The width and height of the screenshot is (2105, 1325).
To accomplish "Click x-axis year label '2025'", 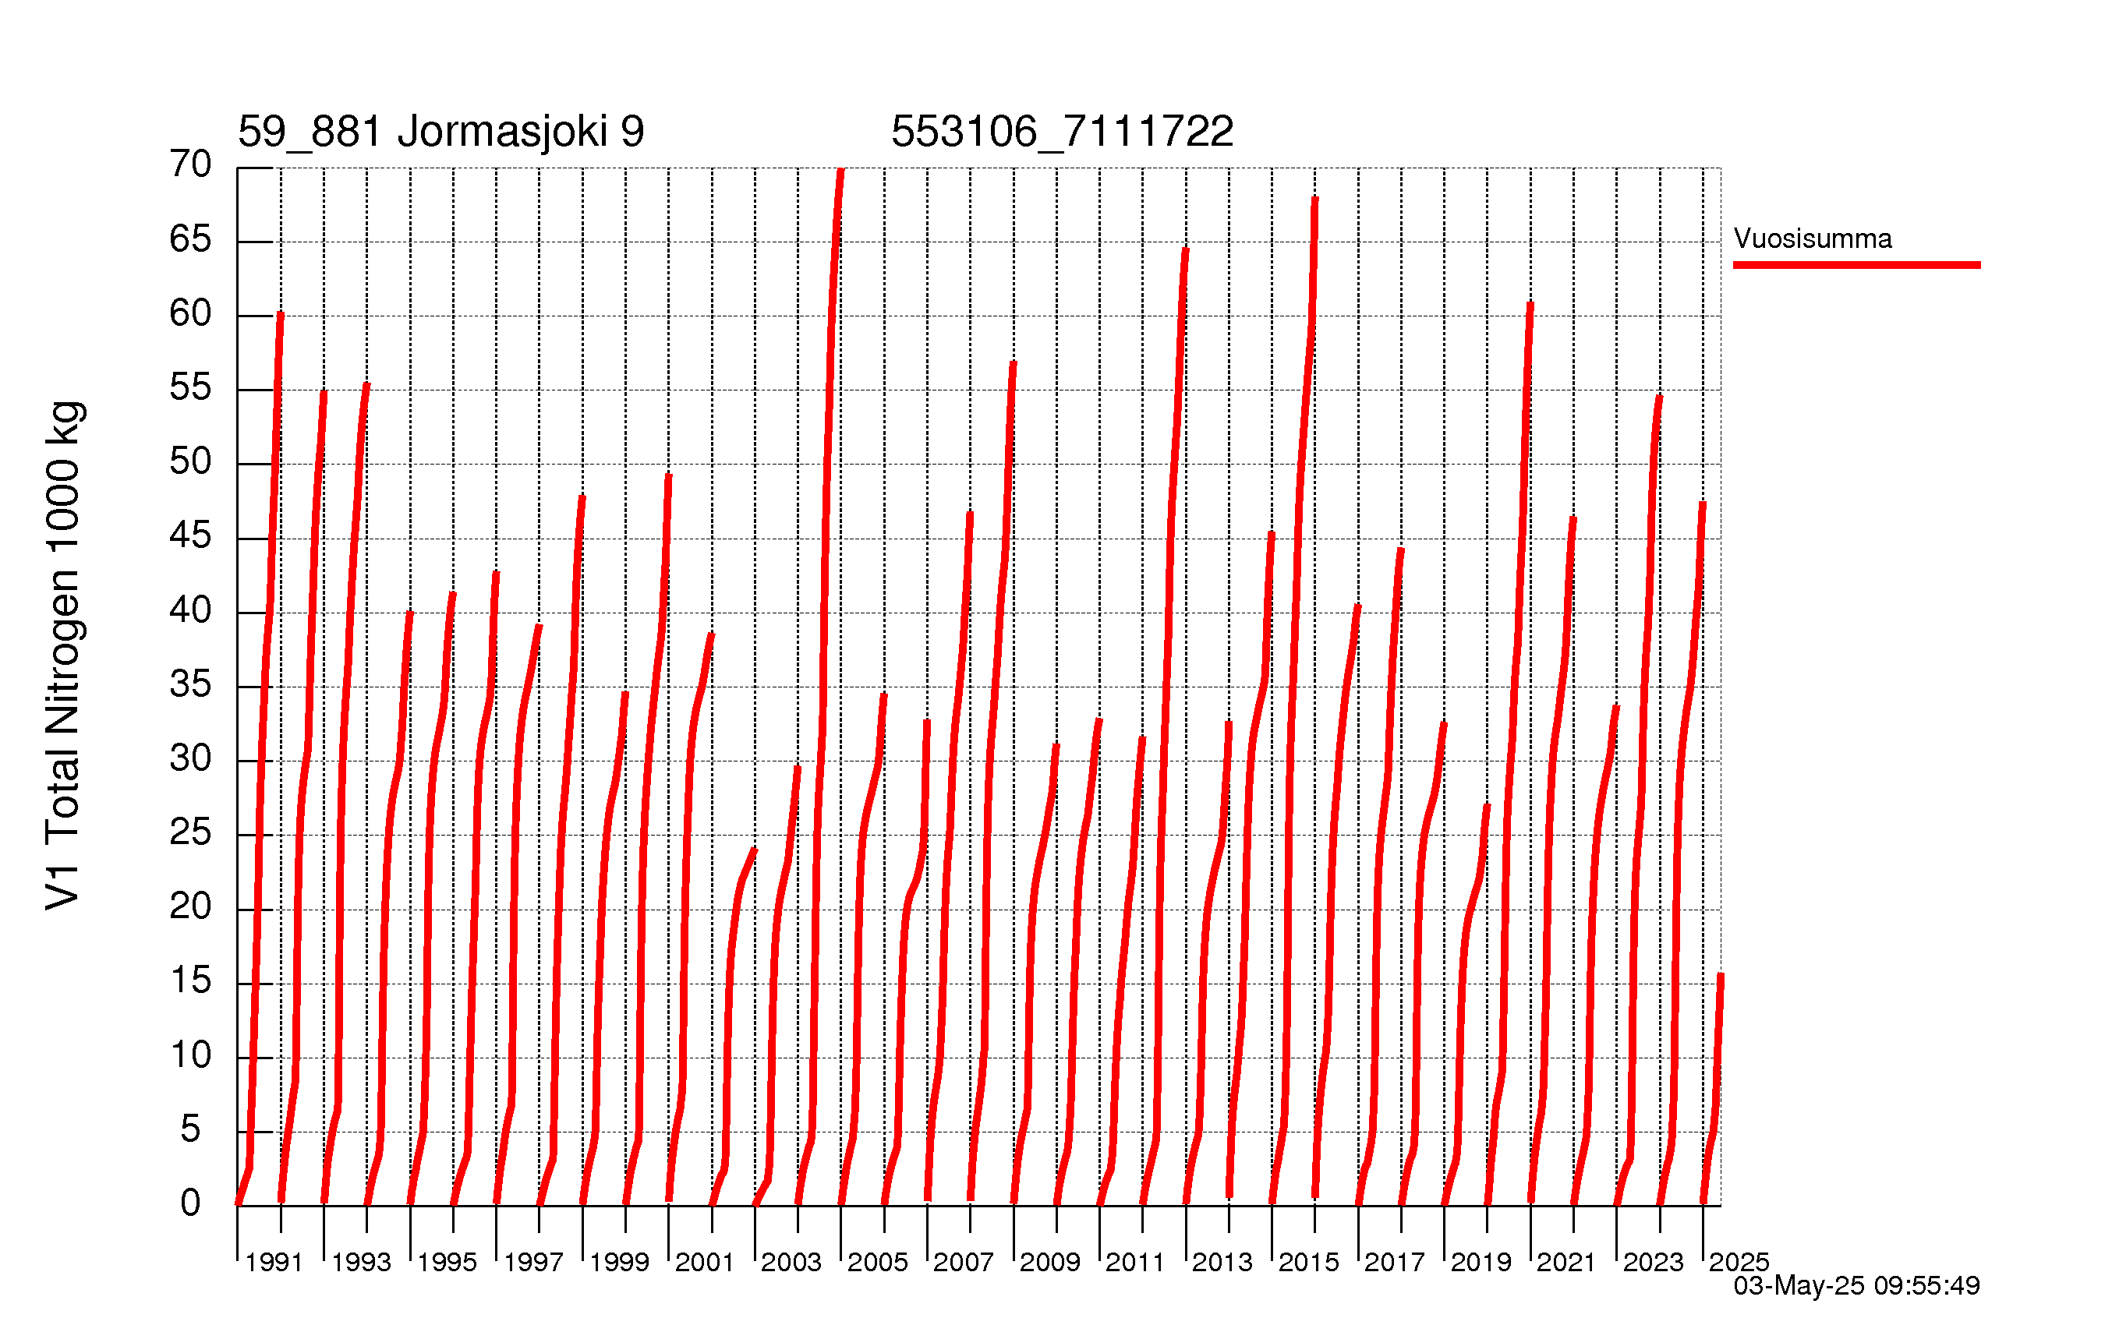I will 1739,1263.
